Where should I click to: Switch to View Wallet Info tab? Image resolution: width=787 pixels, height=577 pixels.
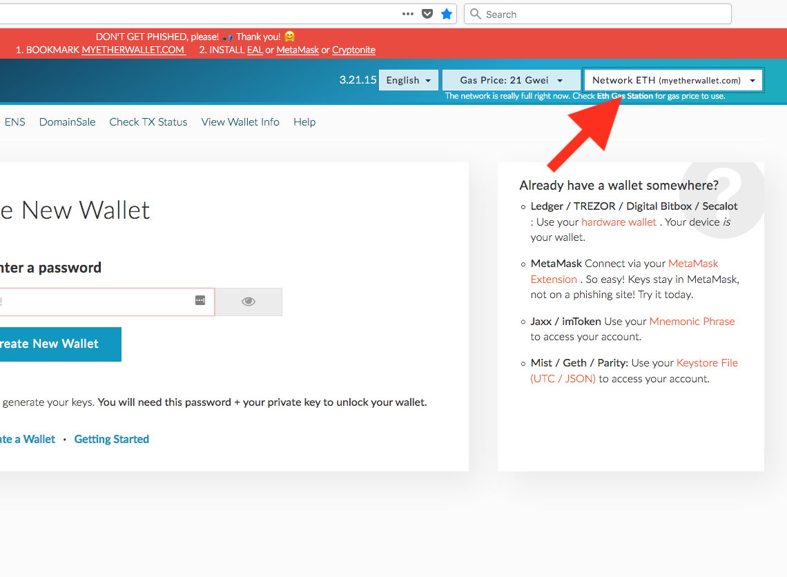[240, 122]
